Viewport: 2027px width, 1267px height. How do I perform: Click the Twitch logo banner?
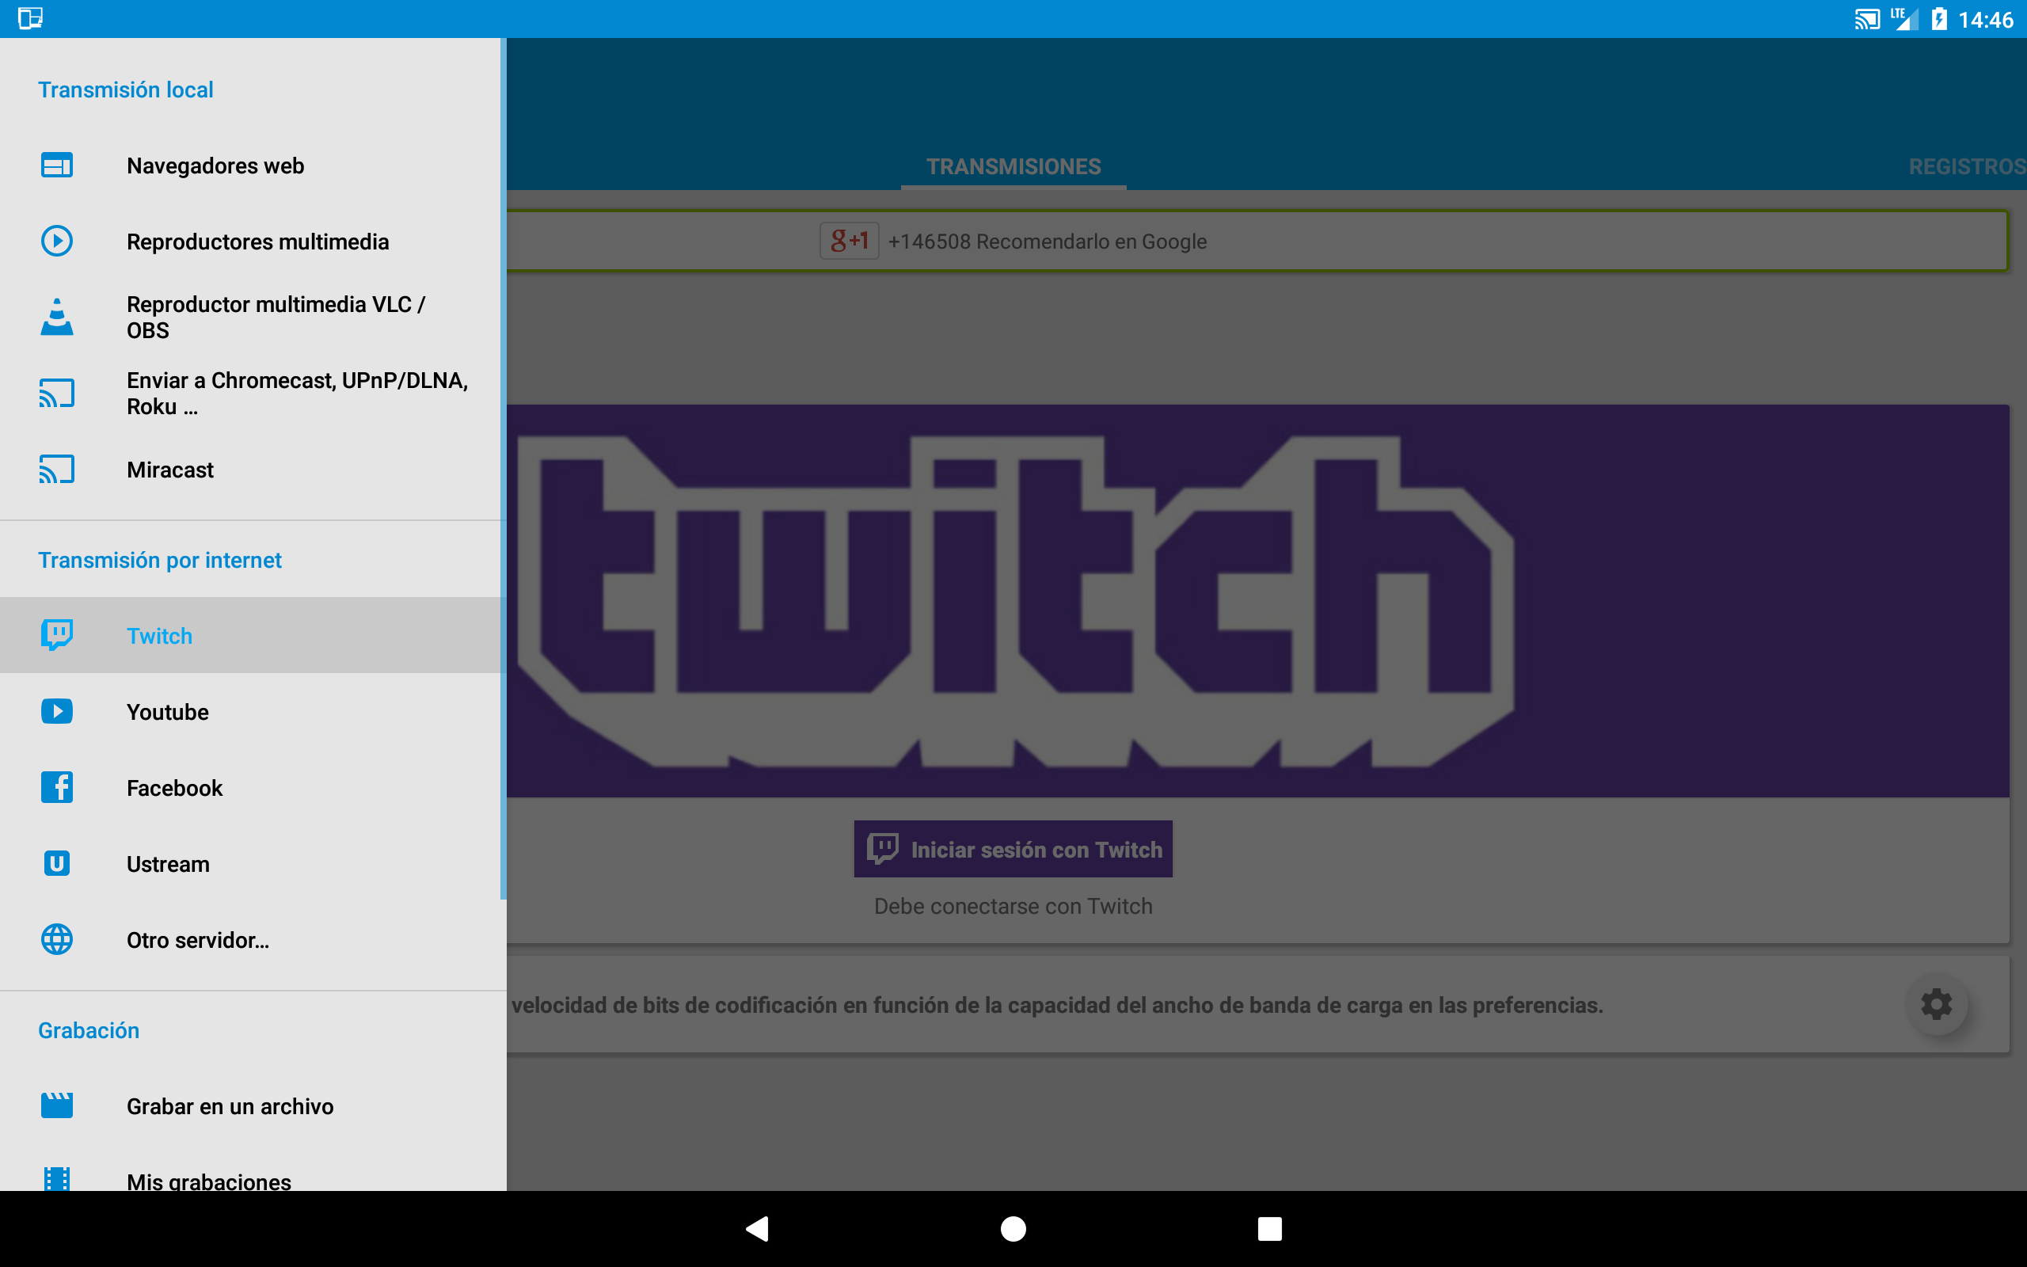pos(1257,601)
